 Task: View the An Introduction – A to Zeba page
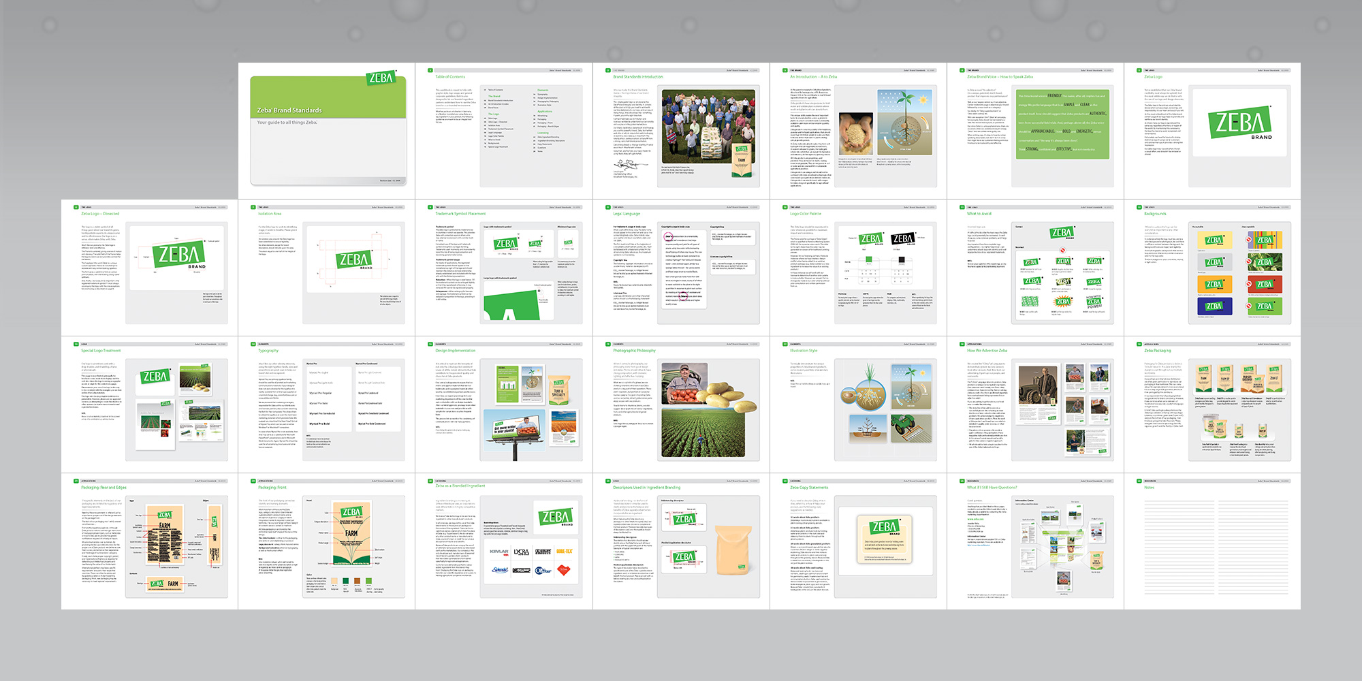(858, 131)
